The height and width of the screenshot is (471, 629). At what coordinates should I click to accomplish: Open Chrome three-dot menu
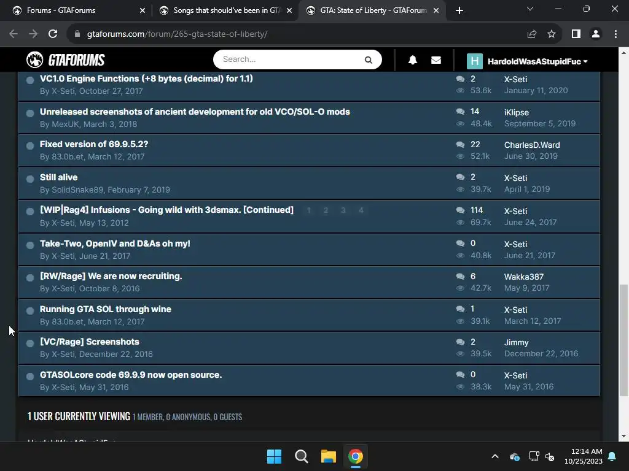pos(615,34)
